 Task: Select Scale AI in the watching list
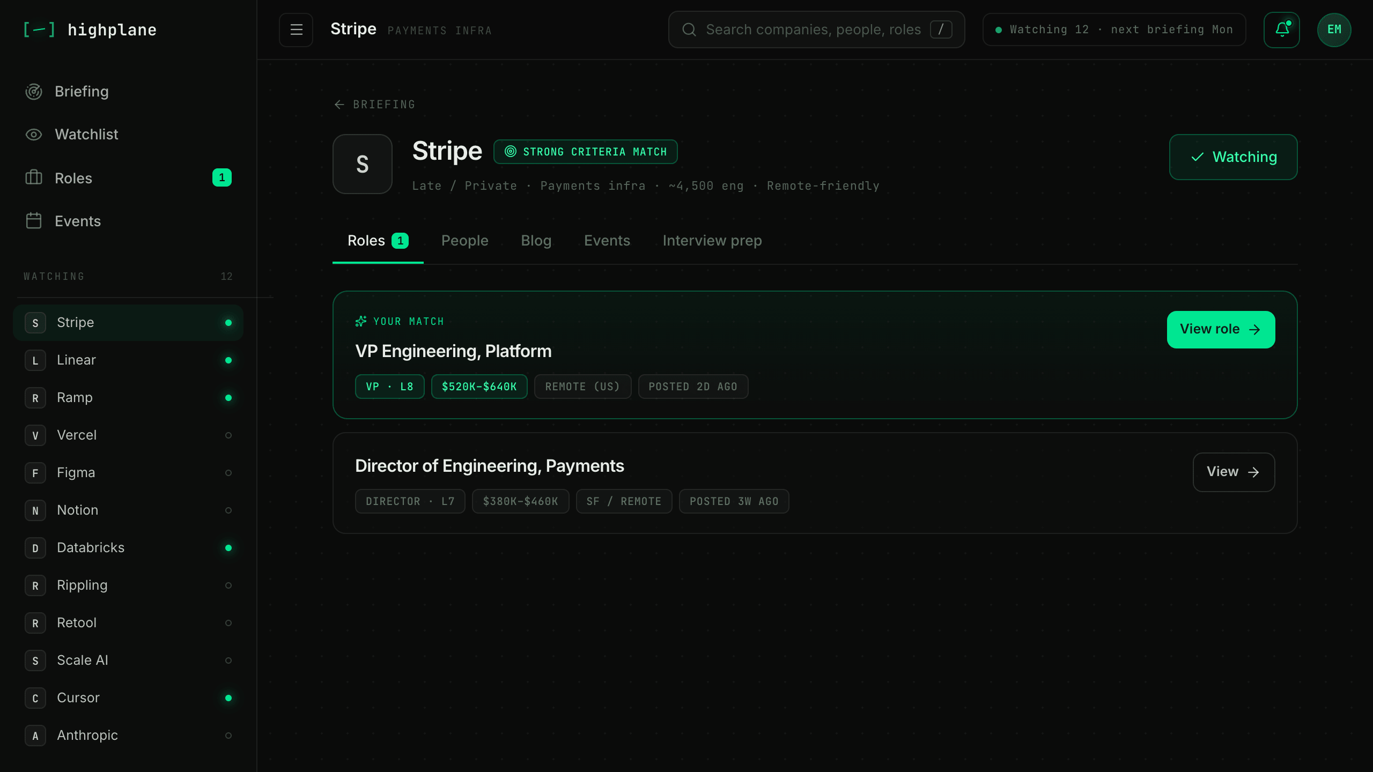[128, 660]
